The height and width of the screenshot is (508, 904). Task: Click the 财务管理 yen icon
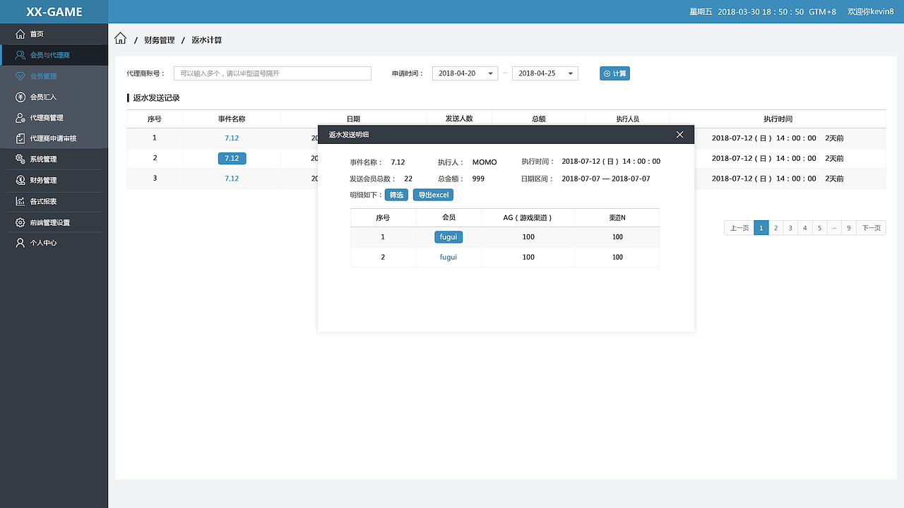(x=20, y=181)
